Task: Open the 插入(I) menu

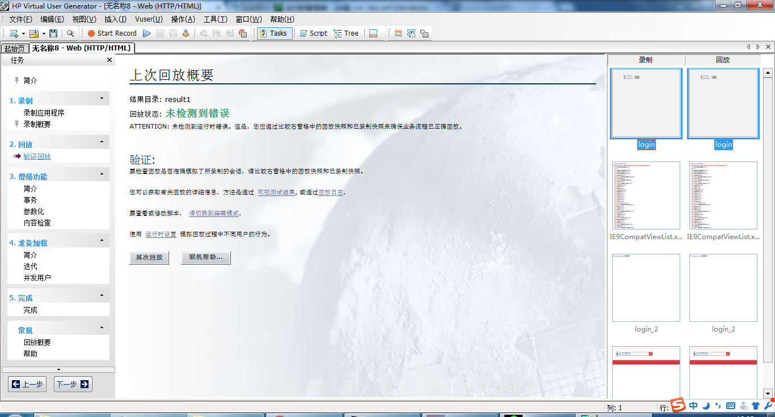Action: coord(116,19)
